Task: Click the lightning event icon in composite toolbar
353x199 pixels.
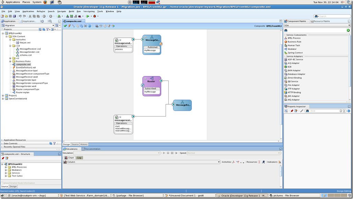Action: pos(69,26)
